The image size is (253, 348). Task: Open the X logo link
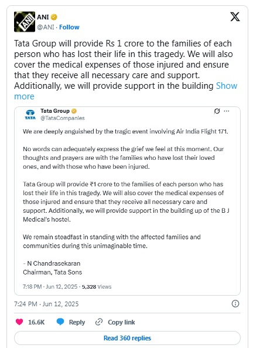point(235,17)
